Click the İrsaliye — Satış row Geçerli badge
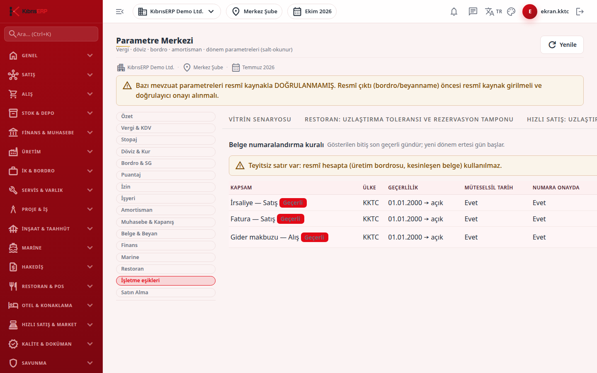The image size is (597, 373). [x=293, y=203]
